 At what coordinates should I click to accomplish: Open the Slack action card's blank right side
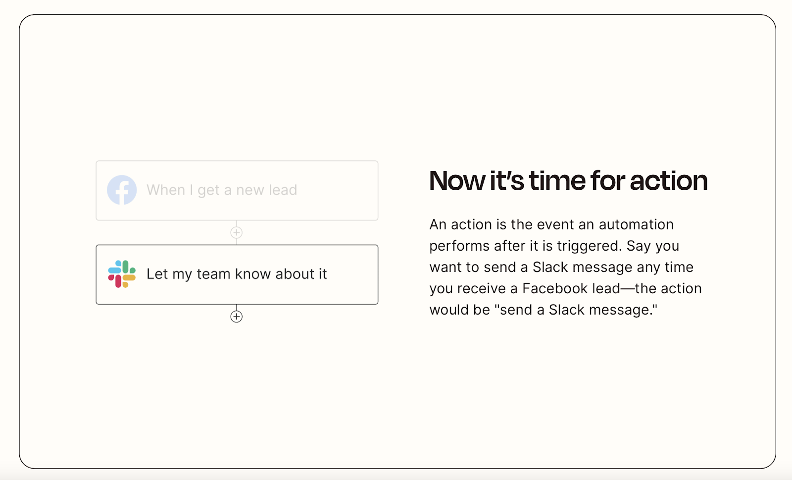click(352, 274)
